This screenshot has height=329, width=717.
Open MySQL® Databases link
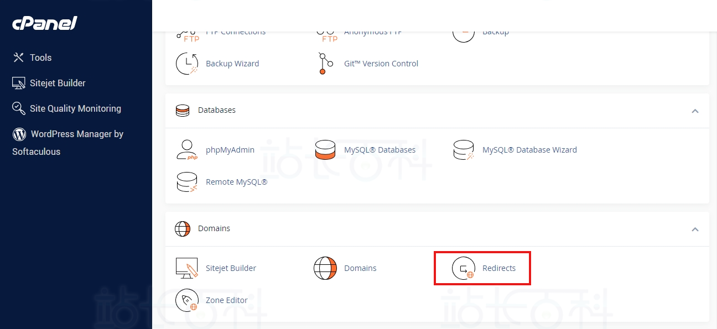380,150
